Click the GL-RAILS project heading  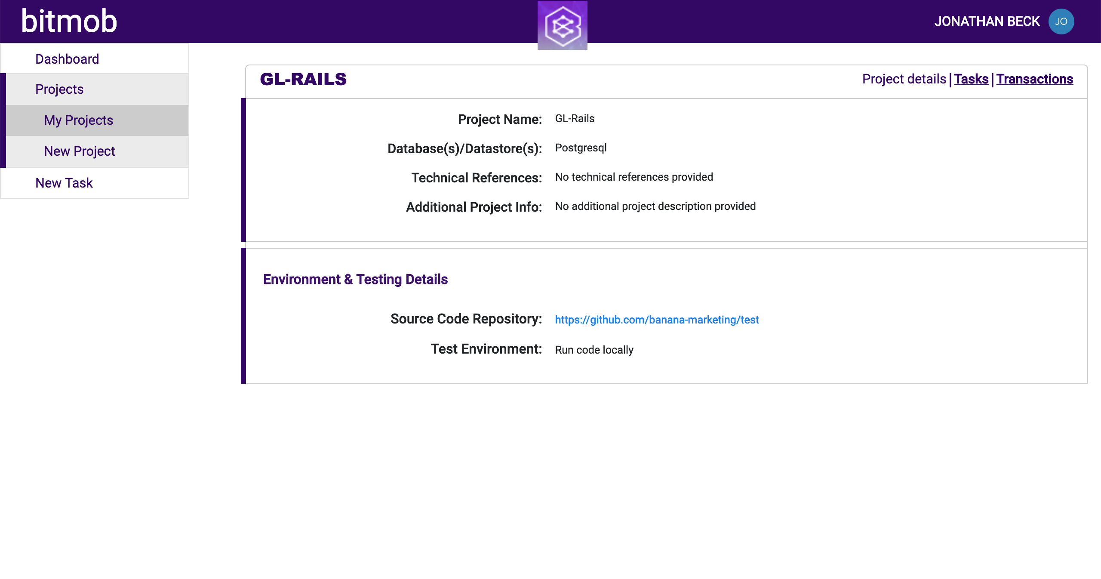point(303,79)
